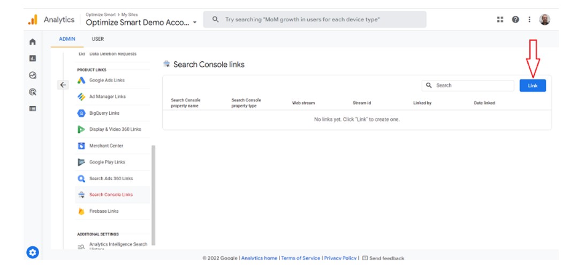Viewport: 577px width, 272px height.
Task: Click the Date linked column header
Action: tap(484, 103)
